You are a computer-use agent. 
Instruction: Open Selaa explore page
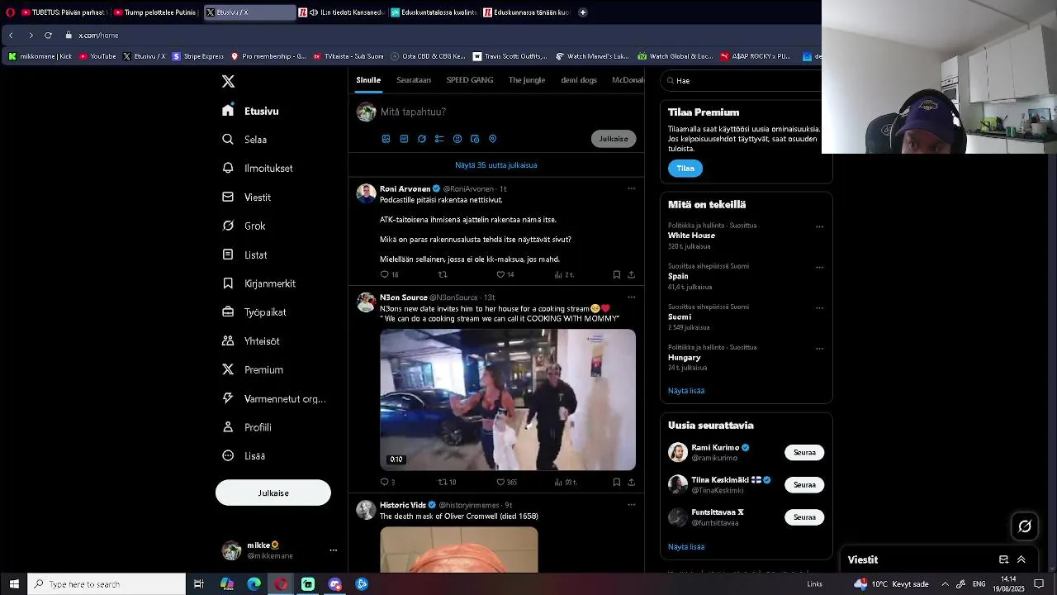(x=245, y=140)
